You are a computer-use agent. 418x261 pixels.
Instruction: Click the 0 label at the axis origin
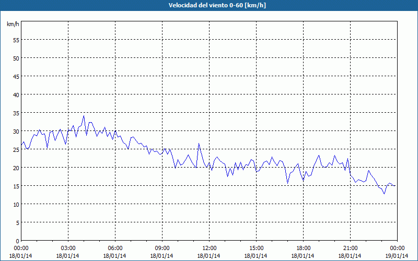(x=18, y=241)
